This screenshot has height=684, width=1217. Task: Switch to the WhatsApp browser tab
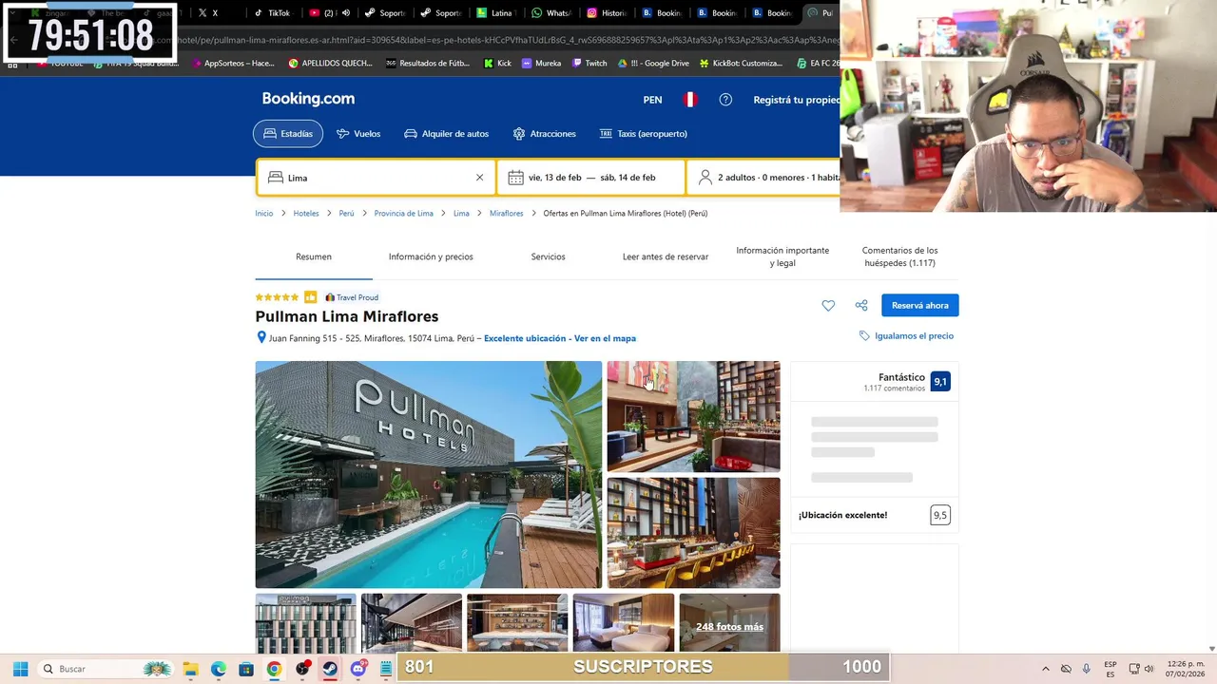551,13
